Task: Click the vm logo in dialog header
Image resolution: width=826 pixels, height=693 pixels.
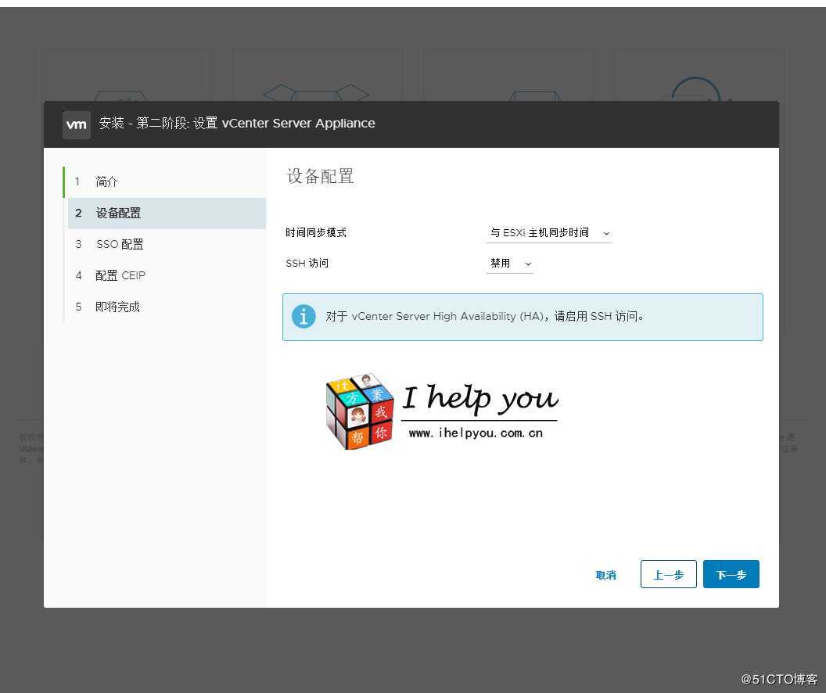Action: [77, 125]
